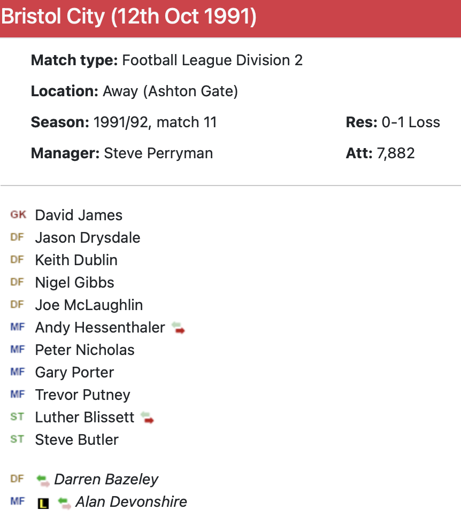This screenshot has height=525, width=461.
Task: Select Trevor Putney in the lineup
Action: tap(82, 395)
